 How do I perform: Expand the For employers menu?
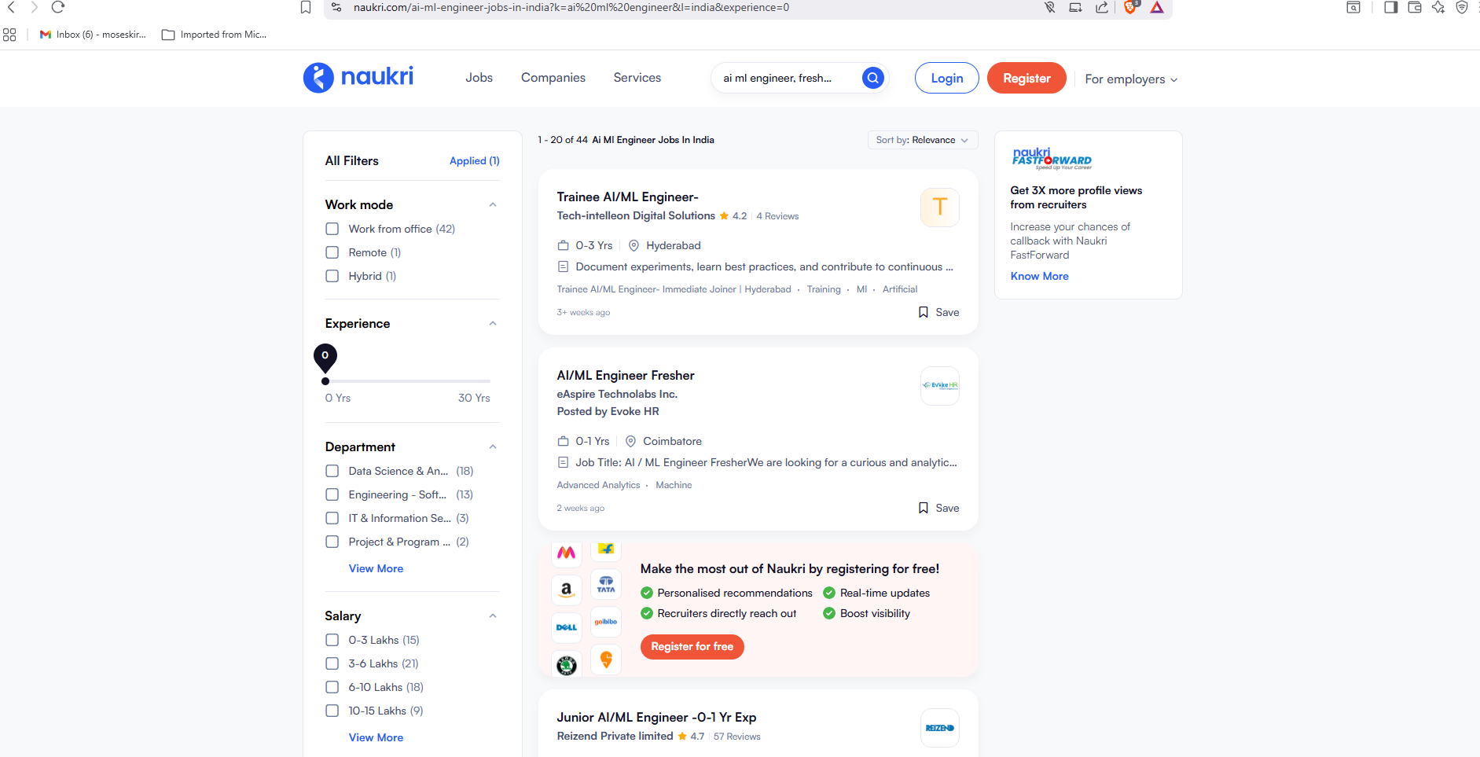1130,79
